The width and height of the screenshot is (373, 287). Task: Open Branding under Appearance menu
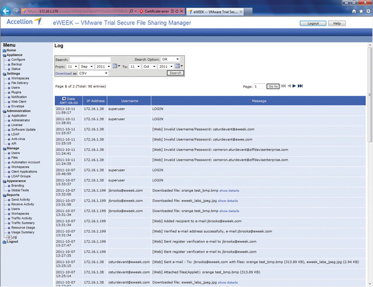point(17,185)
